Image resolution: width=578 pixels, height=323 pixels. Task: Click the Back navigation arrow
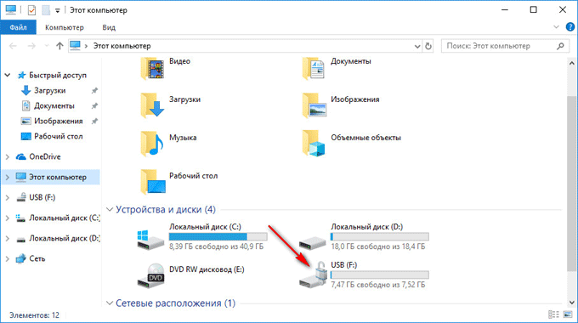13,46
